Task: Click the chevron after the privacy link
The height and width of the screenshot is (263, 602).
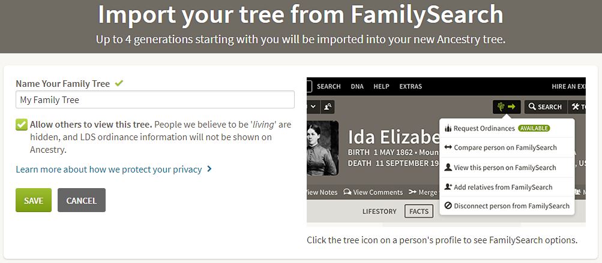Action: pyautogui.click(x=209, y=169)
